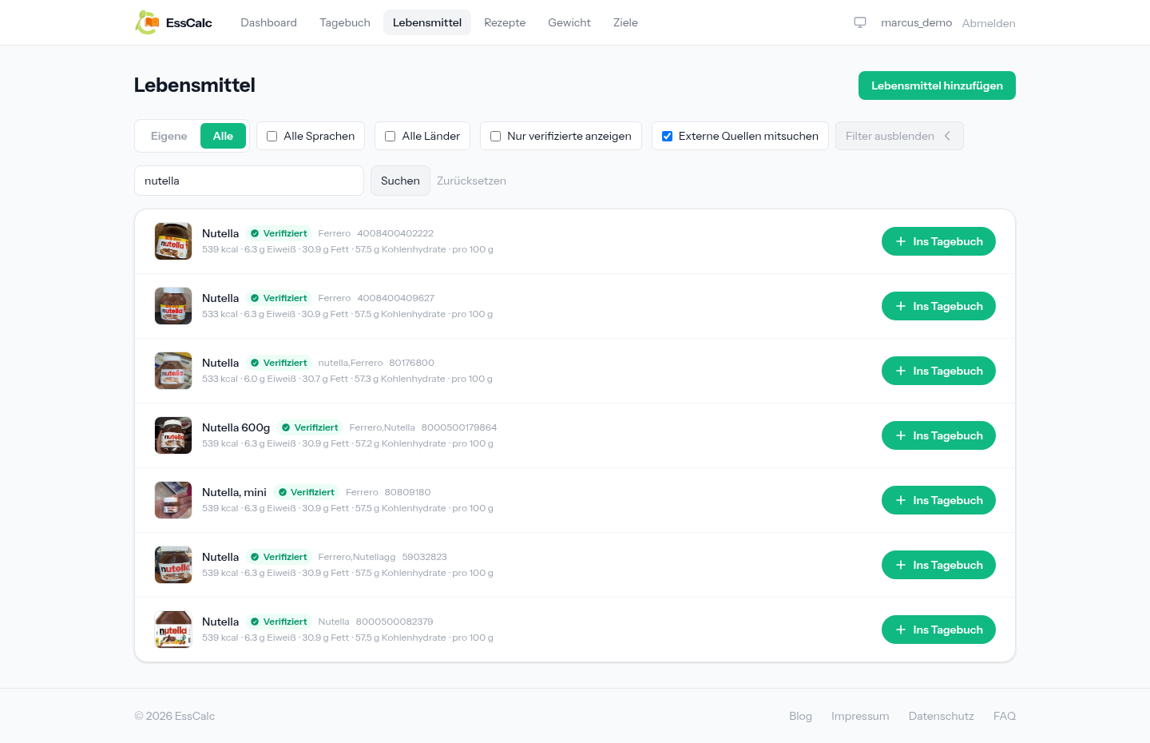Image resolution: width=1150 pixels, height=743 pixels.
Task: Open the FAQ footer link
Action: tap(1005, 716)
